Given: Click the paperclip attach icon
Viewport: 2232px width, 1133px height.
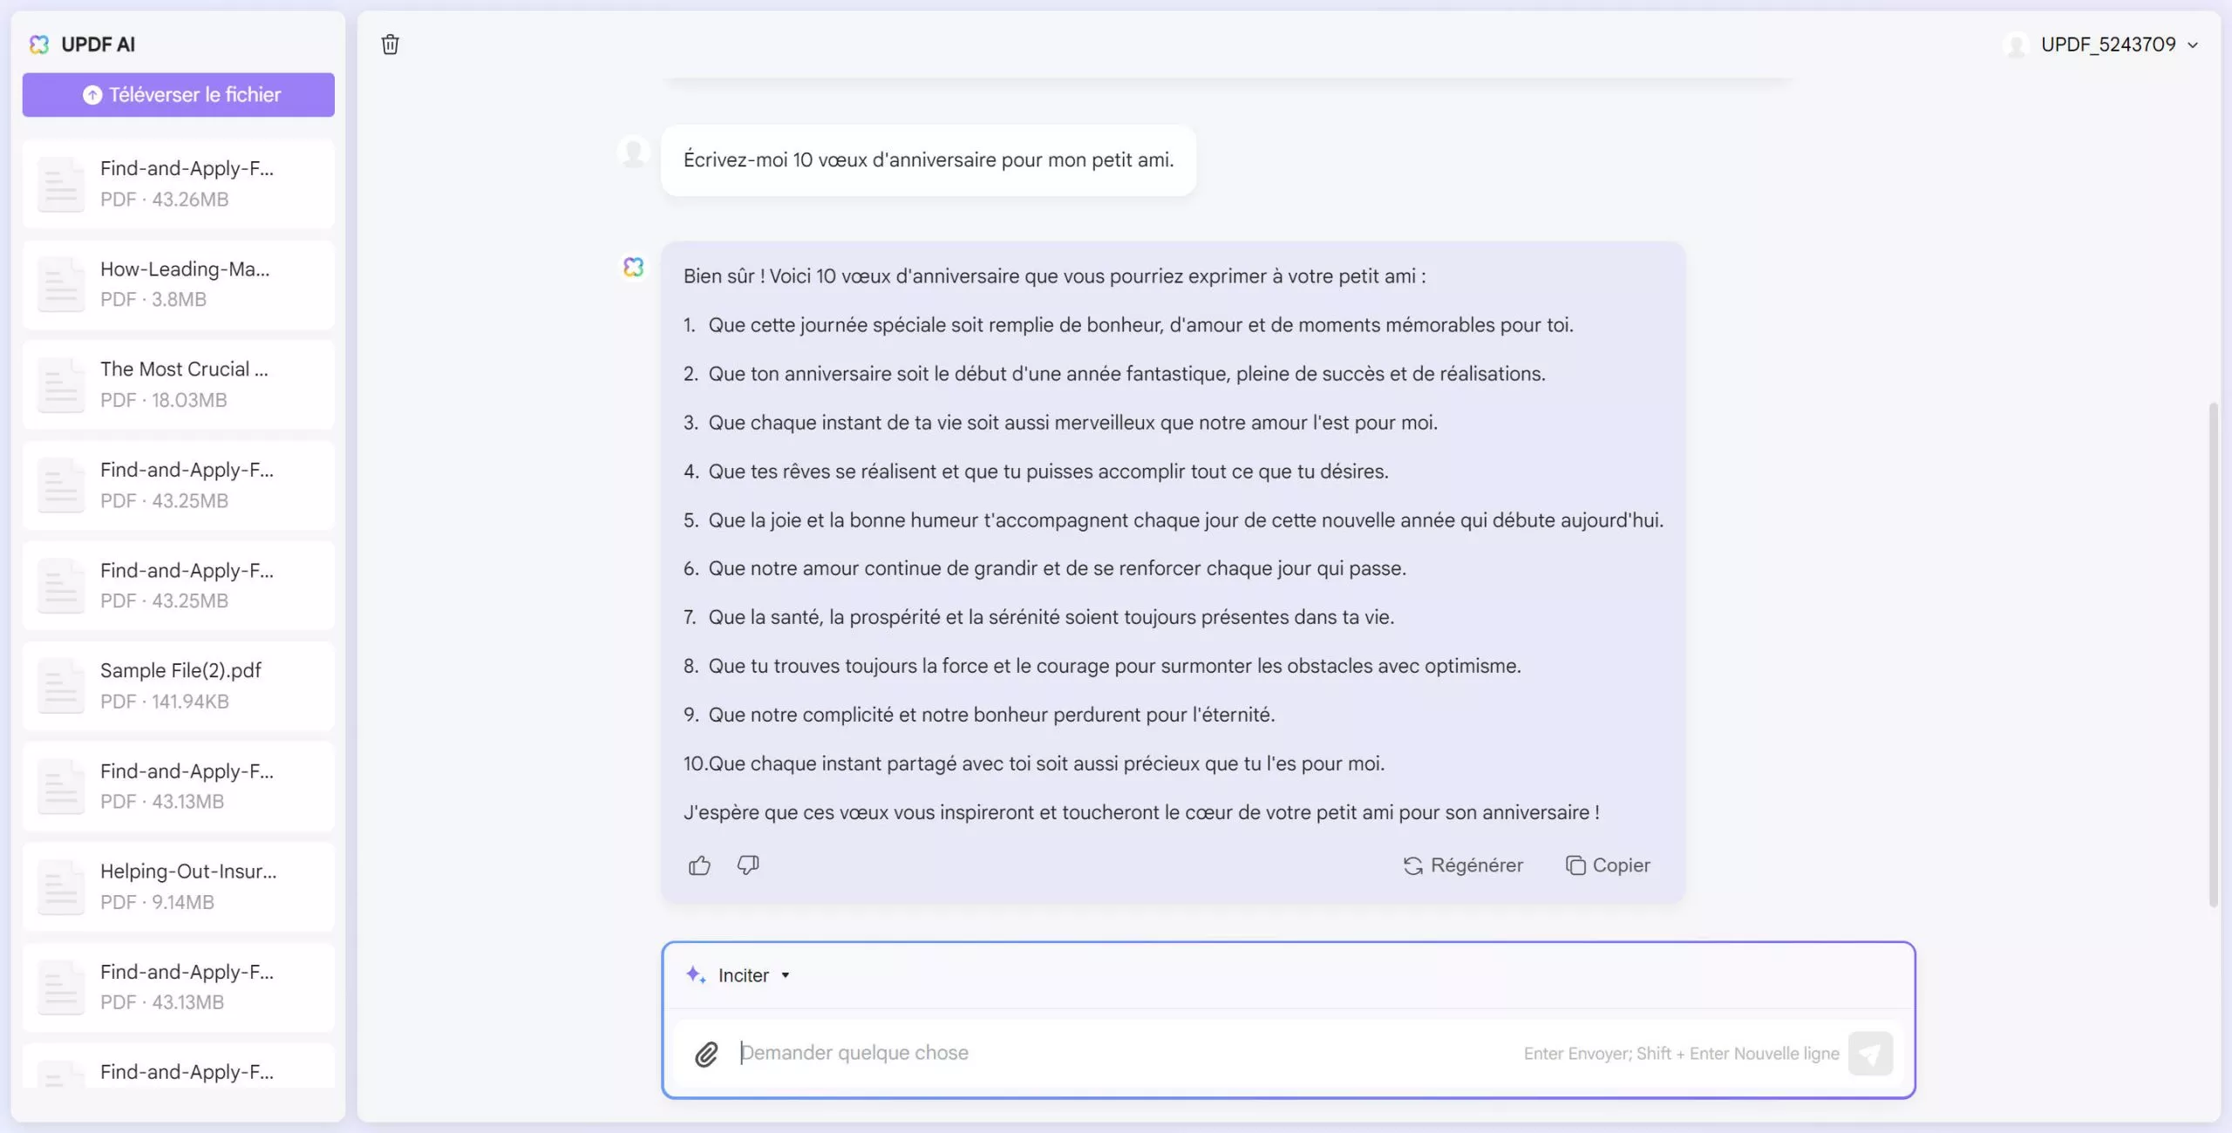Looking at the screenshot, I should tap(706, 1054).
